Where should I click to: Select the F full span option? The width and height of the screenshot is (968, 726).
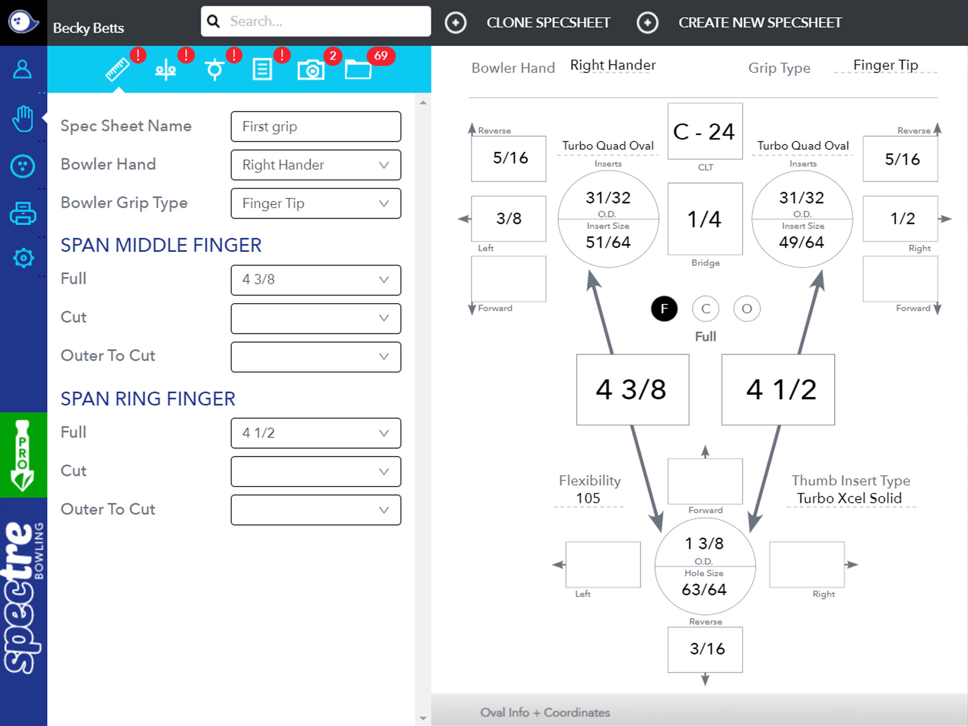(664, 309)
